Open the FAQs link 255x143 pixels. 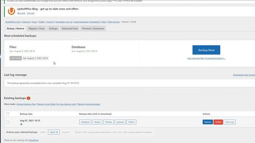click(104, 22)
